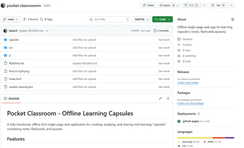Open the README outline list icon

click(x=168, y=99)
